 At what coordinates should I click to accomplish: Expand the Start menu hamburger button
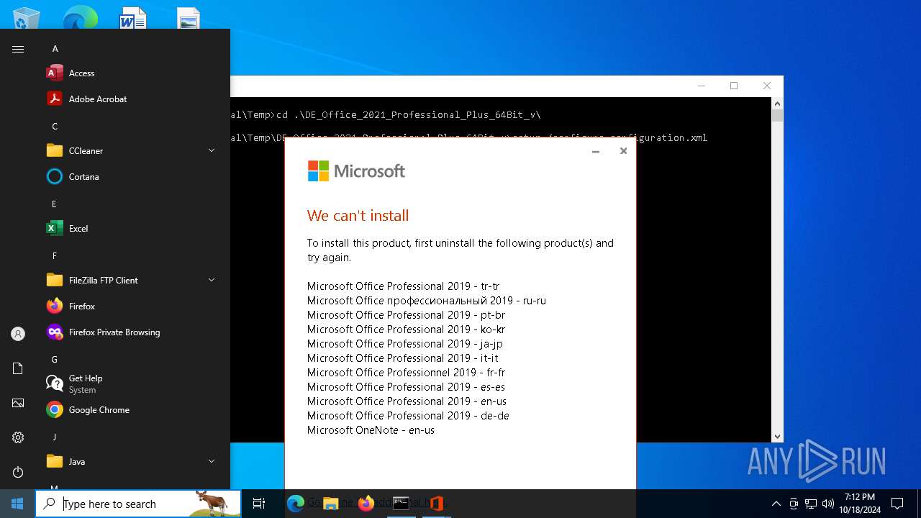click(18, 49)
